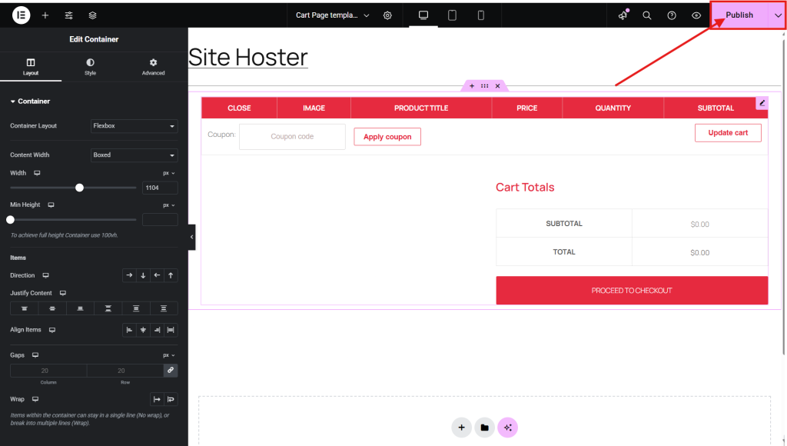Image resolution: width=787 pixels, height=446 pixels.
Task: Click the Coupon code input field
Action: pos(292,136)
